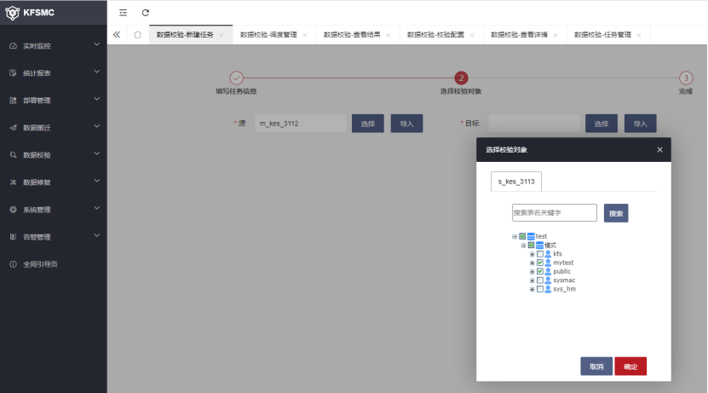The width and height of the screenshot is (708, 393).
Task: Expand the 实时监控 menu chevron
Action: tap(96, 44)
